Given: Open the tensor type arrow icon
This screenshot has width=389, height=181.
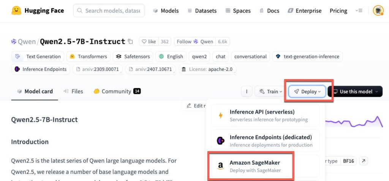Looking at the screenshot, I should click(x=364, y=161).
